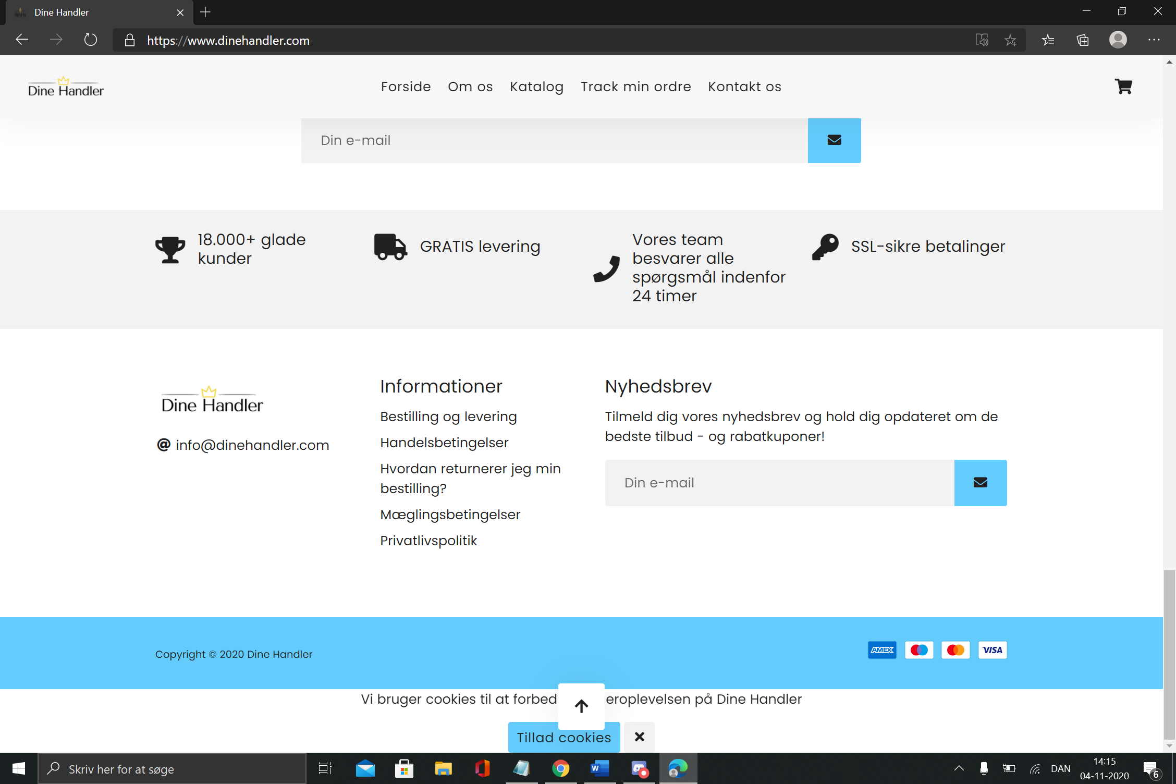Open the Privatlivspolitik link

click(x=428, y=541)
